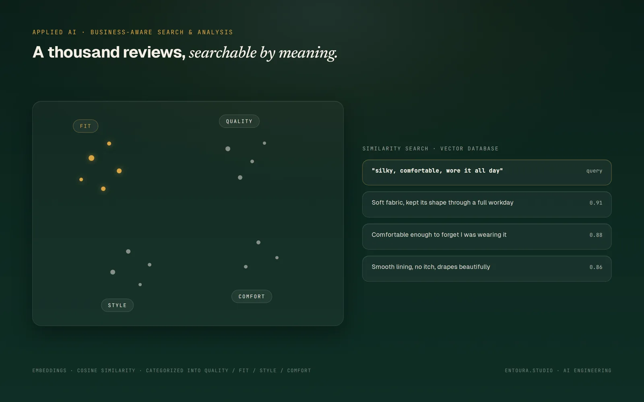Click the "ENTOURA.STUDIO · AI ENGINEERING" footer text

(x=558, y=371)
